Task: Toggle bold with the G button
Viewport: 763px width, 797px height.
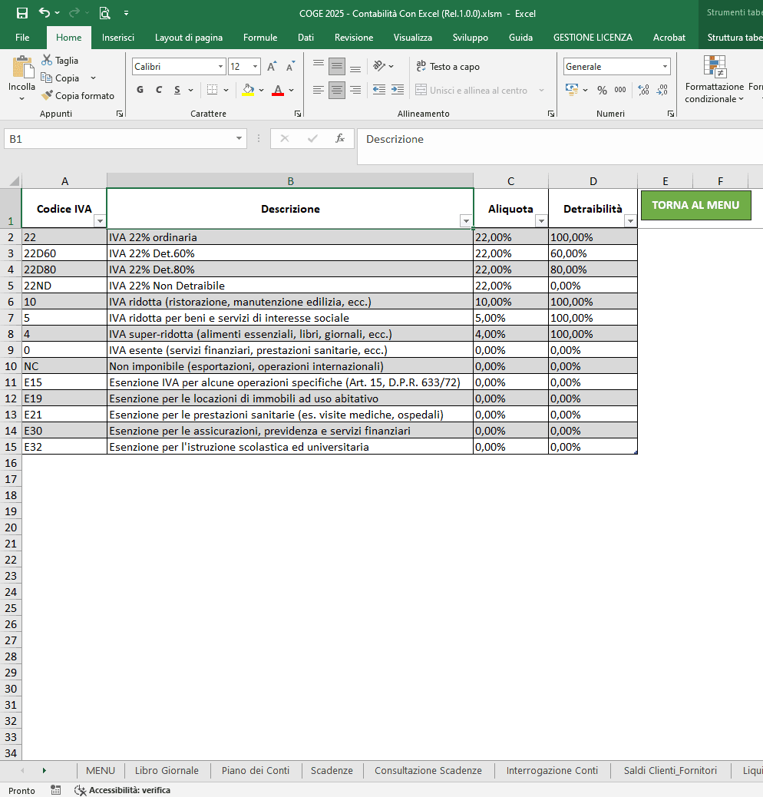Action: 140,90
